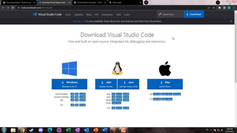
Task: Click the taskbar clock showing 3:26 PM
Action: (x=230, y=130)
